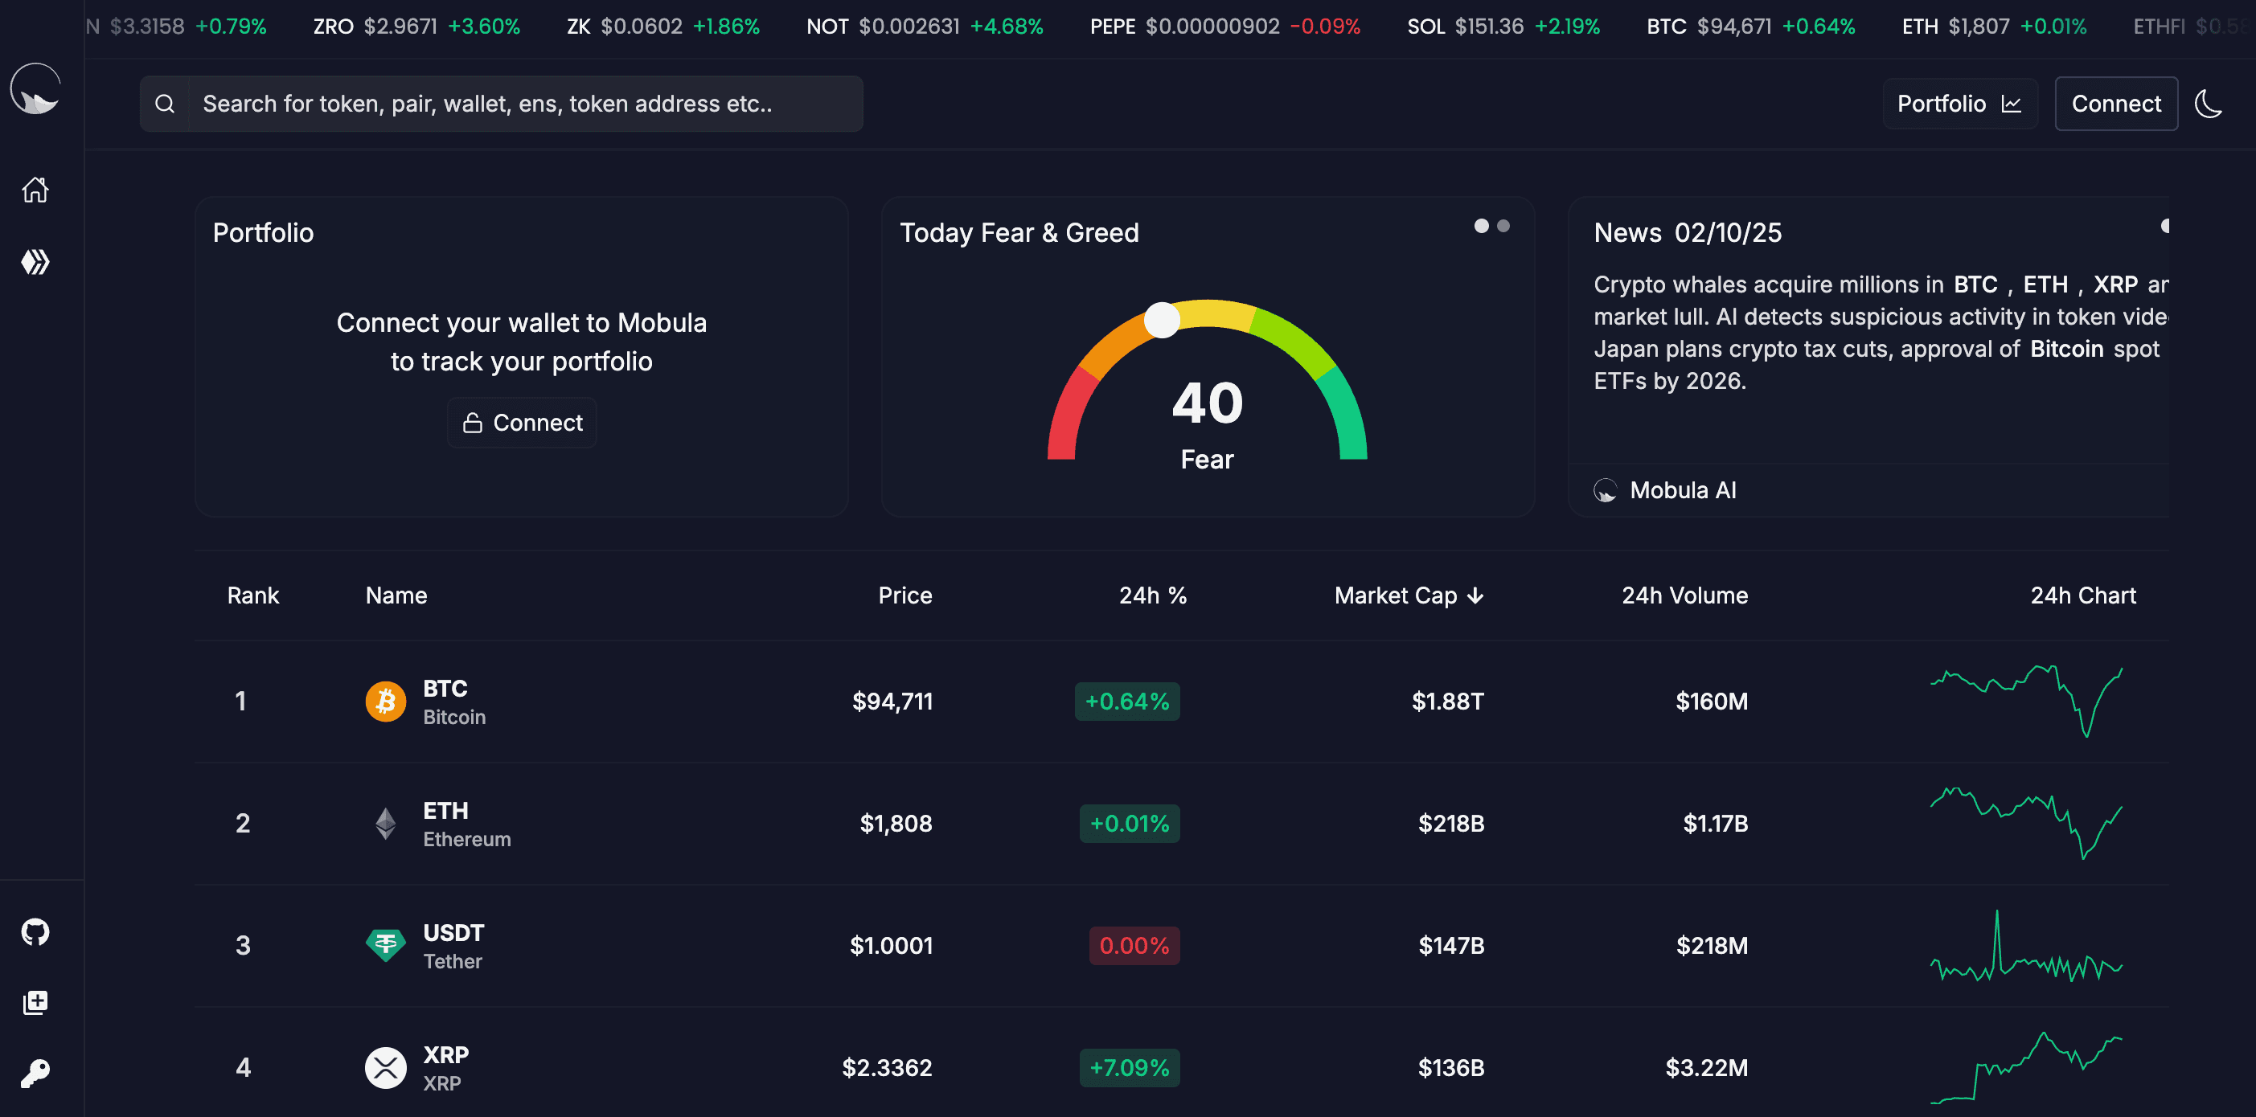Sort by 24h Volume column header
Image resolution: width=2256 pixels, height=1117 pixels.
click(1684, 596)
